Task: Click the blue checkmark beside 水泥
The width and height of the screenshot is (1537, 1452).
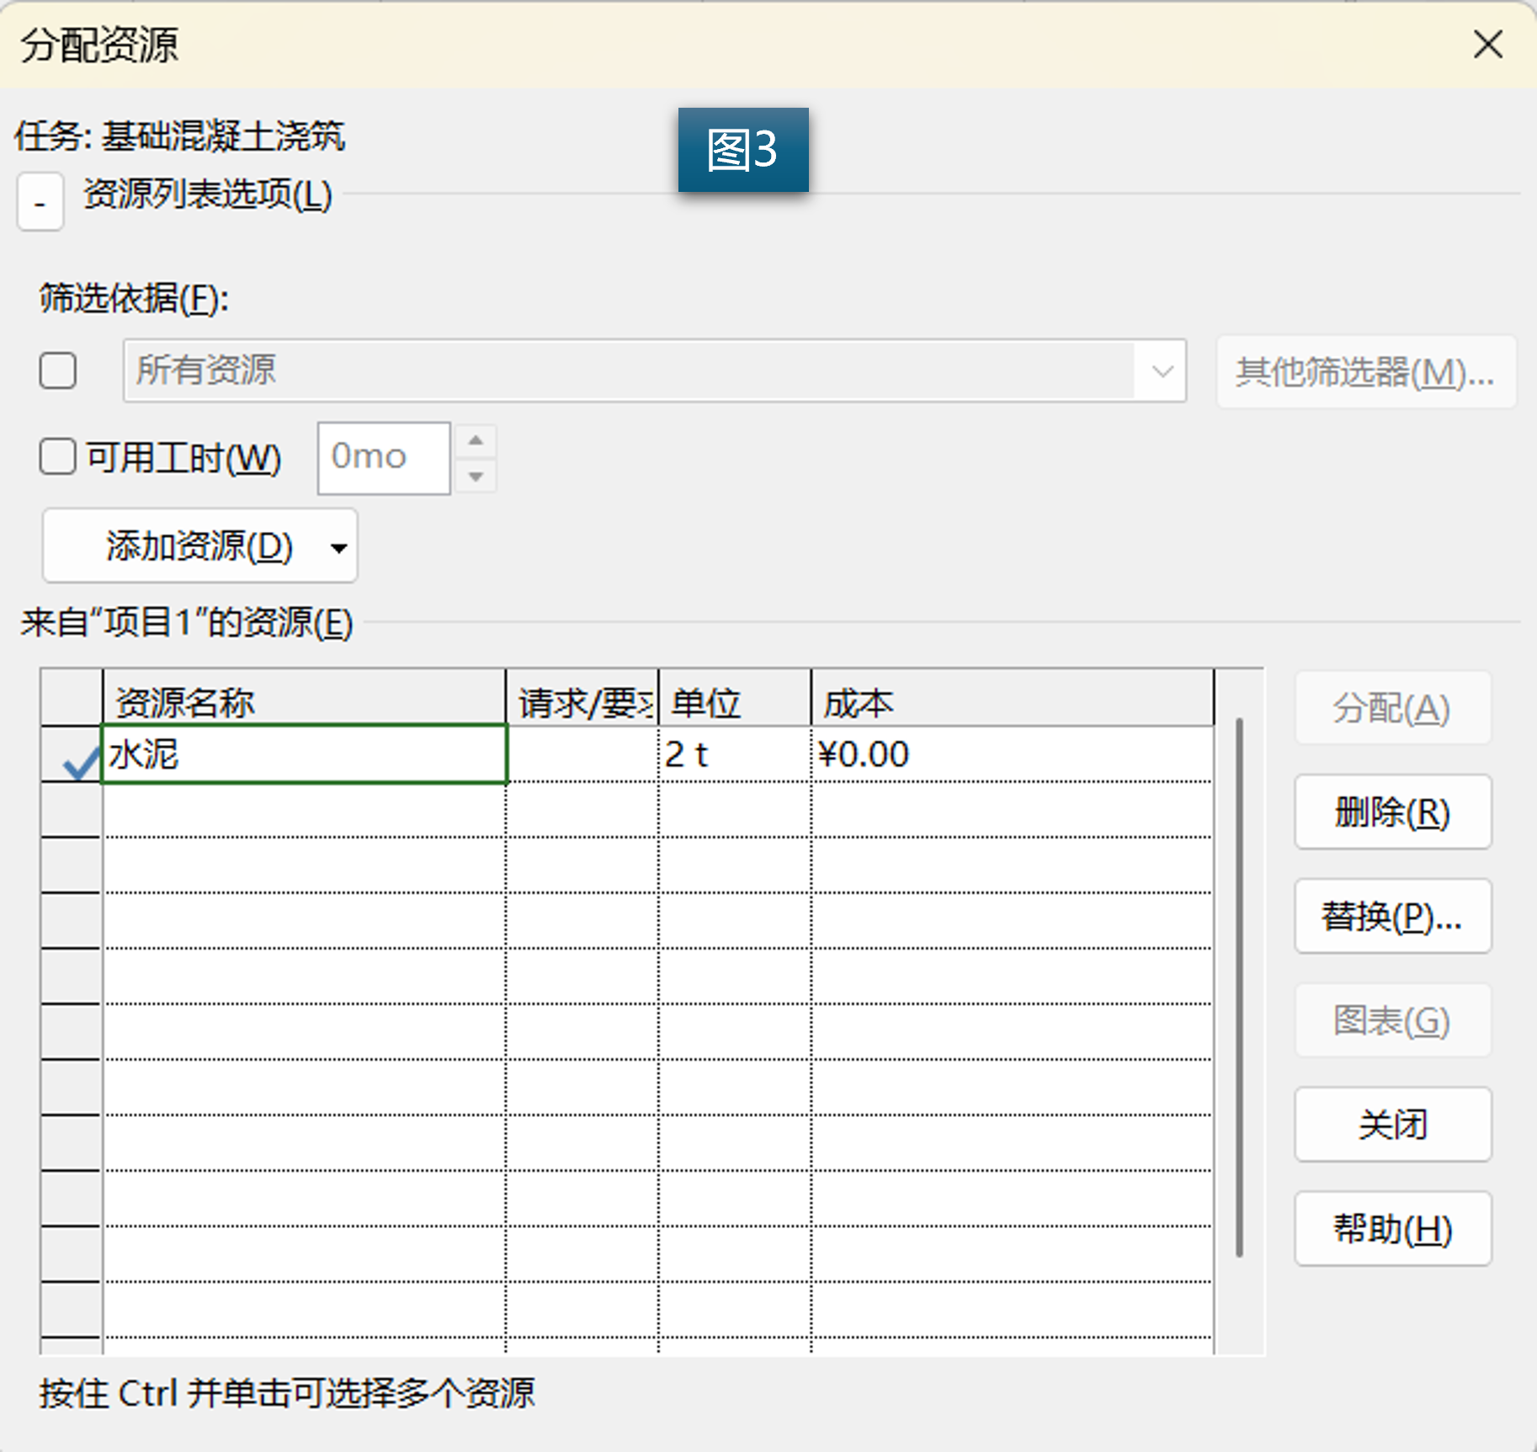Action: click(x=81, y=763)
